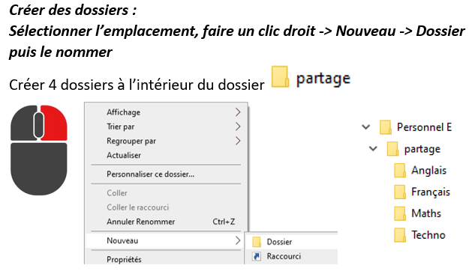Collapse the Personnel E tree node
Viewport: 475px width, 274px height.
tap(366, 127)
